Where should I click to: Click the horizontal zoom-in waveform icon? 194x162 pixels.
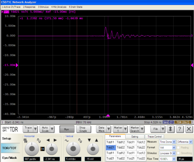(39, 141)
